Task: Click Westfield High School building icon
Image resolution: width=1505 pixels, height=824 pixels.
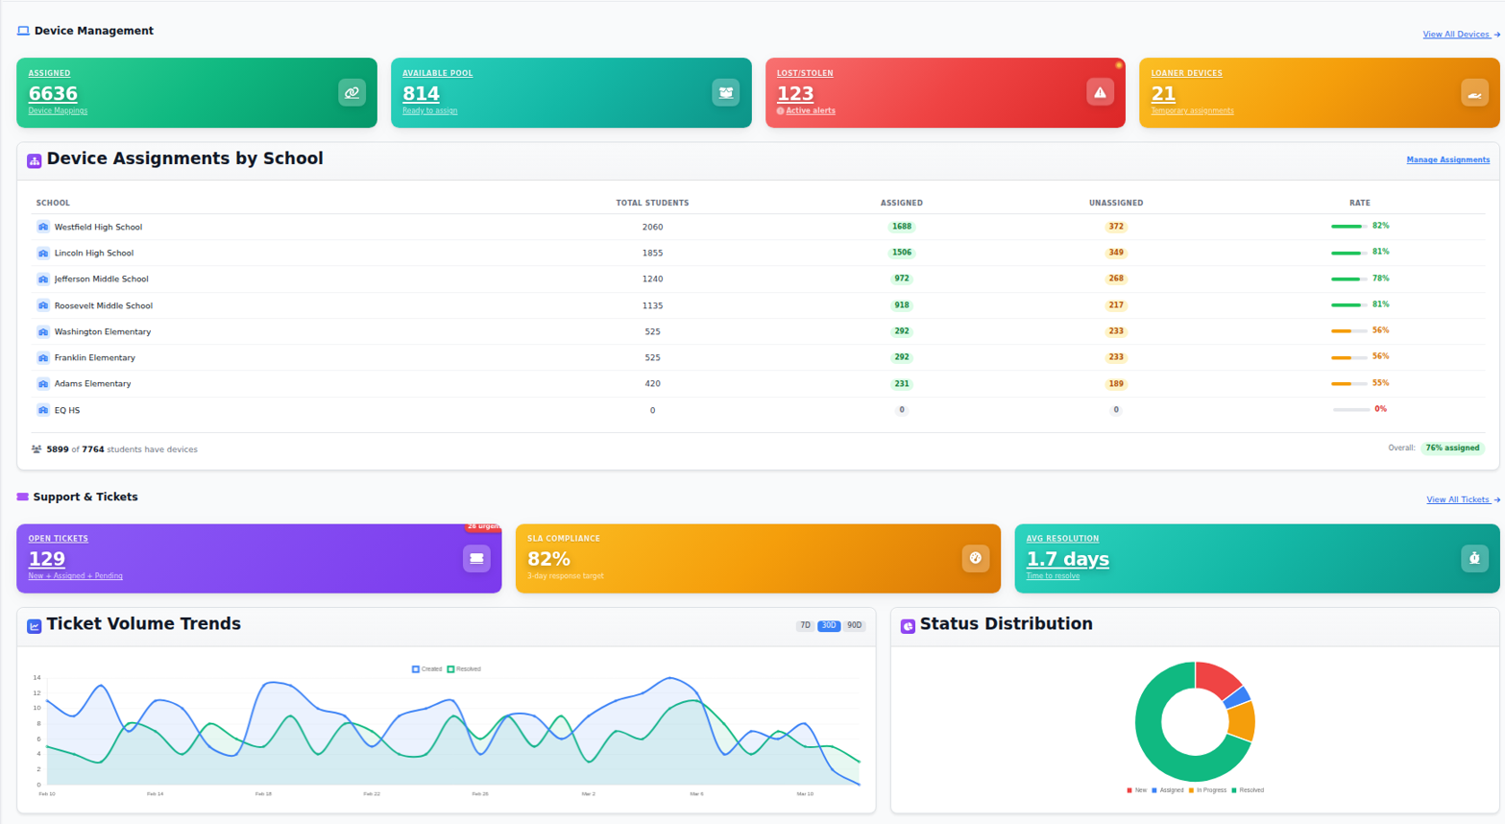Action: coord(43,227)
